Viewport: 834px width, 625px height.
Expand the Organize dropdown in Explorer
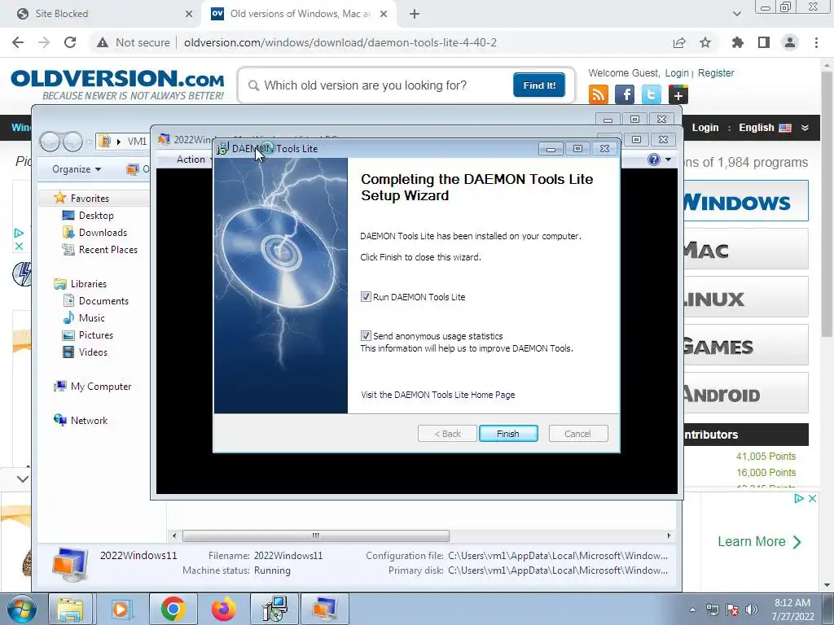77,169
